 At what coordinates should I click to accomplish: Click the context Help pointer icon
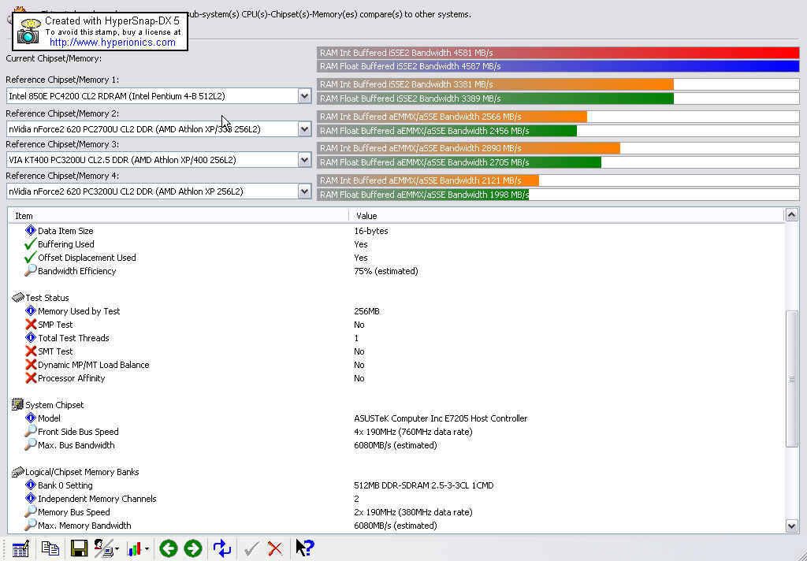click(x=305, y=548)
